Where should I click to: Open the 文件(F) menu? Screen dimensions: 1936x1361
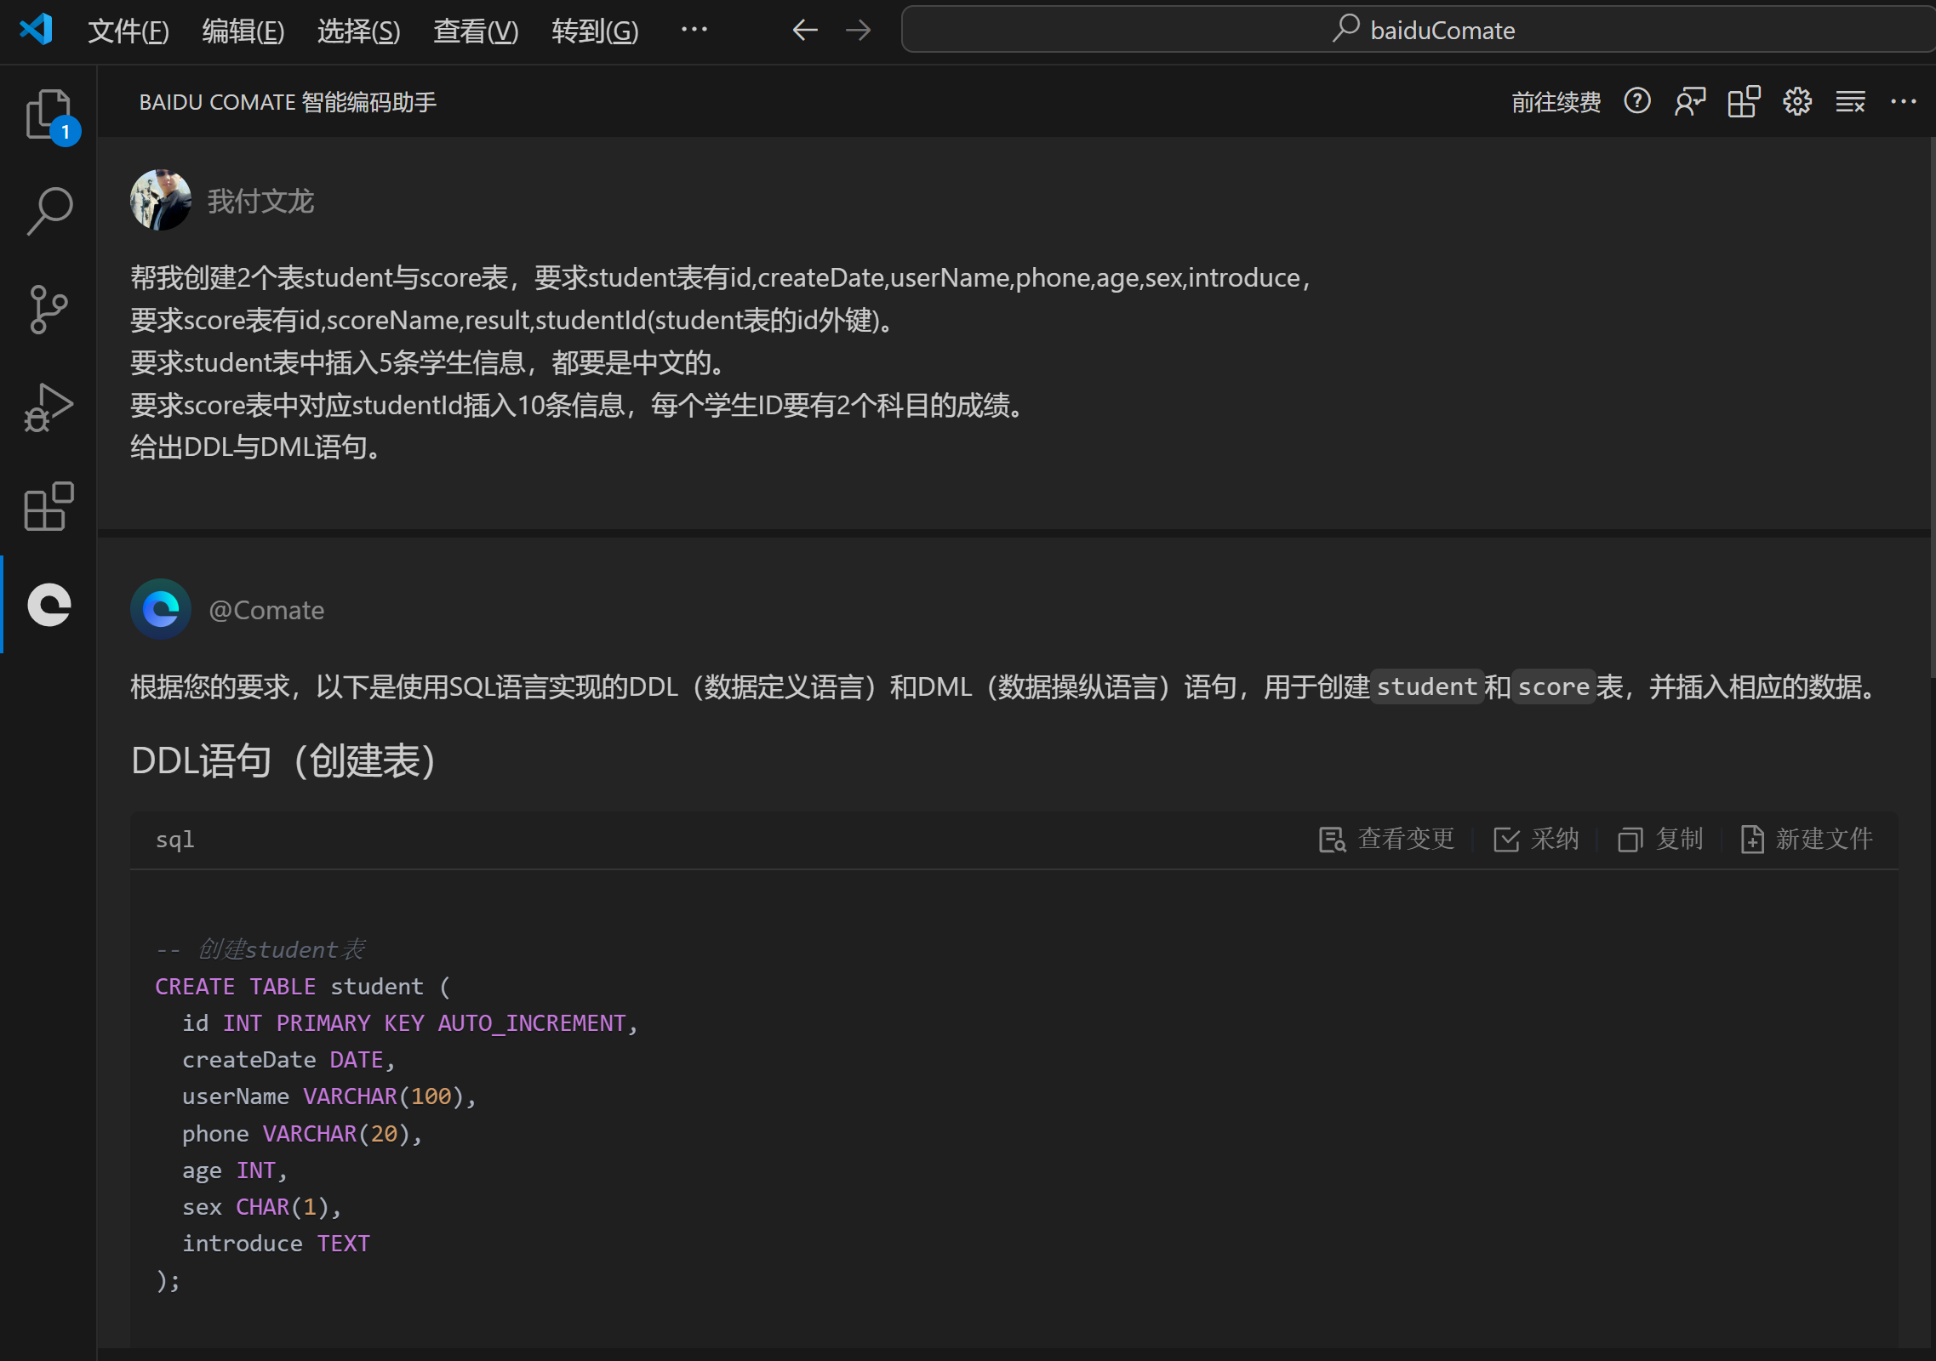point(128,31)
